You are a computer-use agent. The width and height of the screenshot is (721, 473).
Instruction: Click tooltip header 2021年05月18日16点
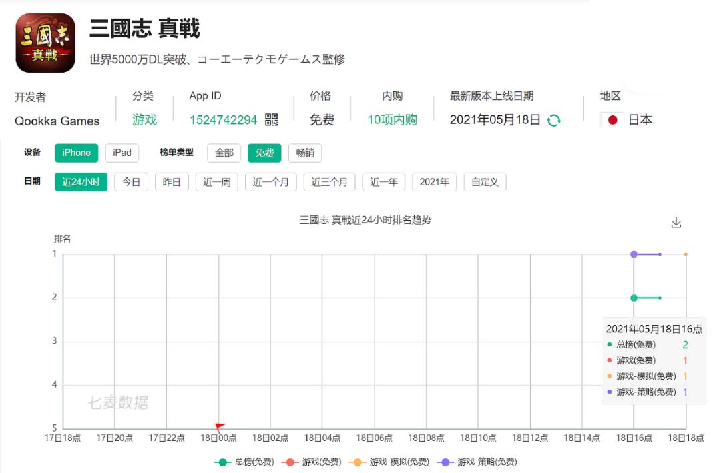[654, 329]
